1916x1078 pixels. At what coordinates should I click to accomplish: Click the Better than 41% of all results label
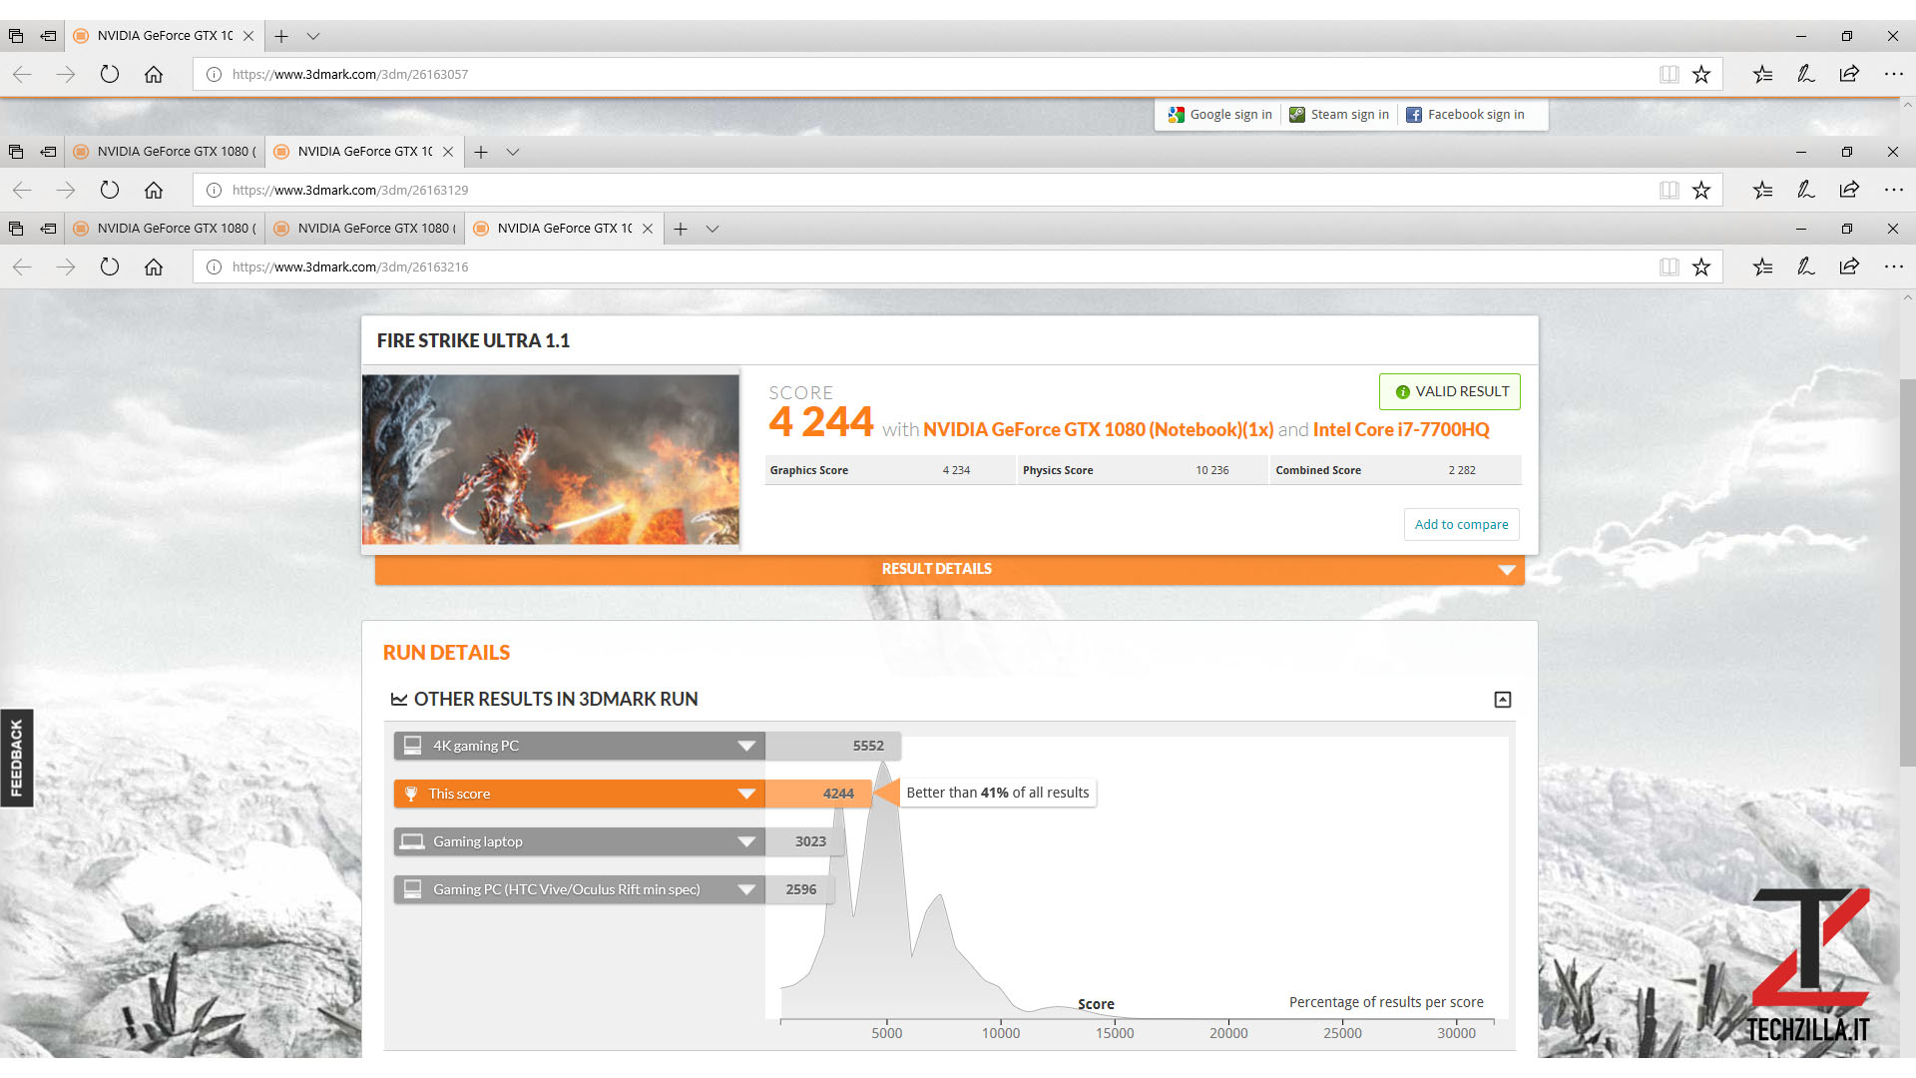(x=997, y=793)
